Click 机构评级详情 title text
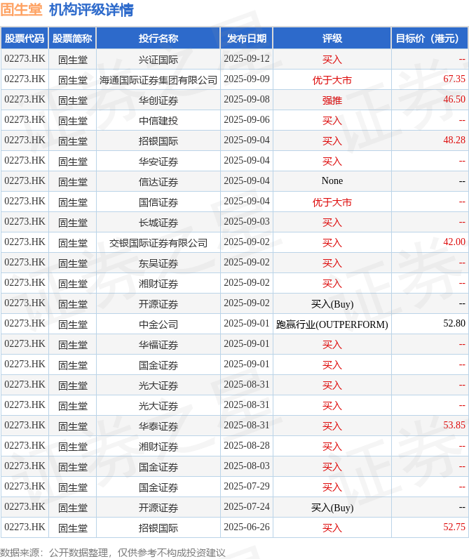Screen dimensions: 469x559 [91, 10]
